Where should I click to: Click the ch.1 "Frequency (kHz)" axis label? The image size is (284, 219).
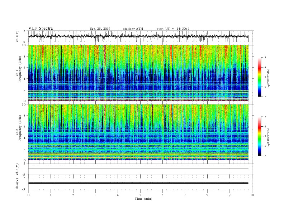[20, 69]
